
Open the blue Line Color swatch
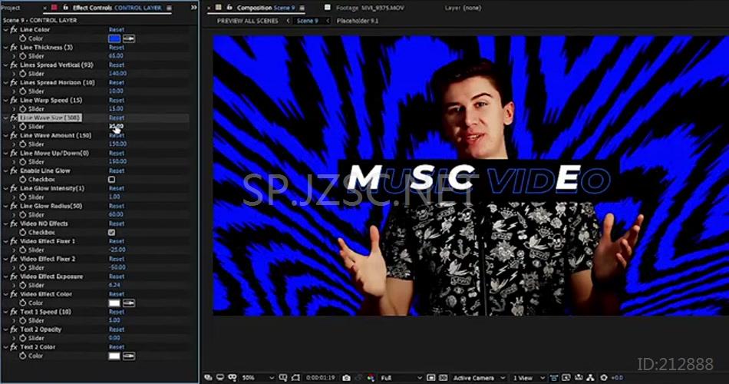tap(114, 38)
